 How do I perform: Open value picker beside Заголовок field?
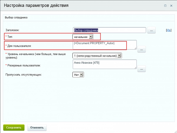point(151,30)
